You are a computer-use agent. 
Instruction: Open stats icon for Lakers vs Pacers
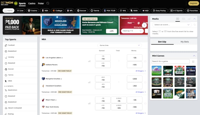[x=89, y=61]
